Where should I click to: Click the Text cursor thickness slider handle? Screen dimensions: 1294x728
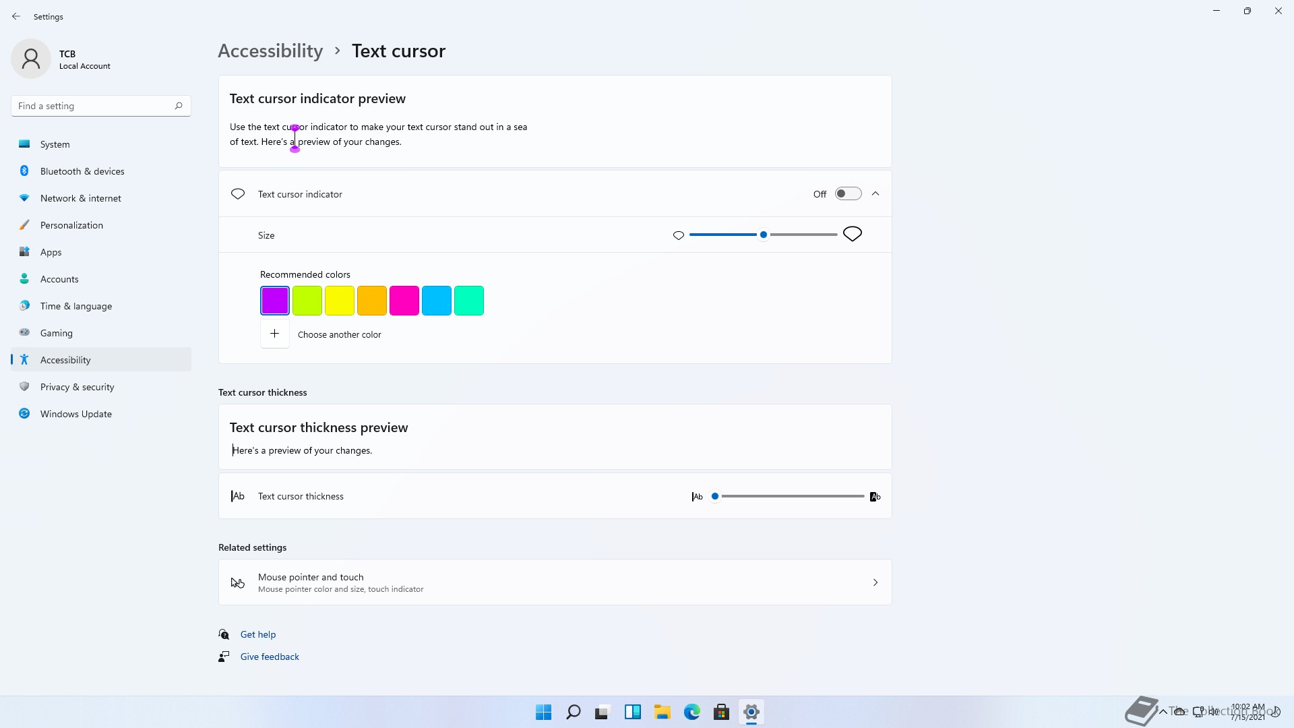[x=715, y=496]
